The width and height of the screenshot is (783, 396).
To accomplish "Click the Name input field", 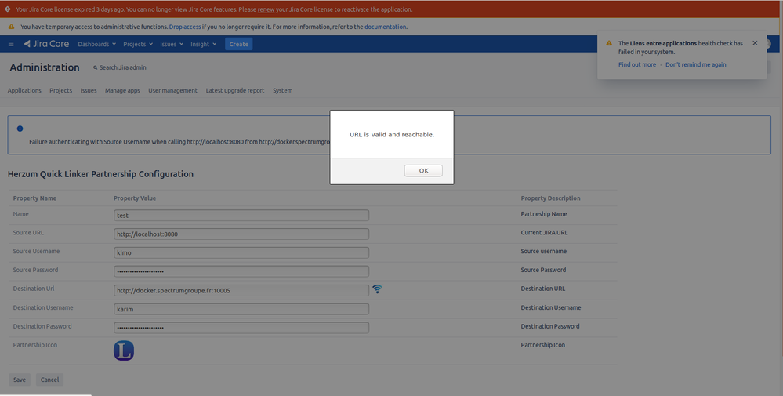I will 241,215.
